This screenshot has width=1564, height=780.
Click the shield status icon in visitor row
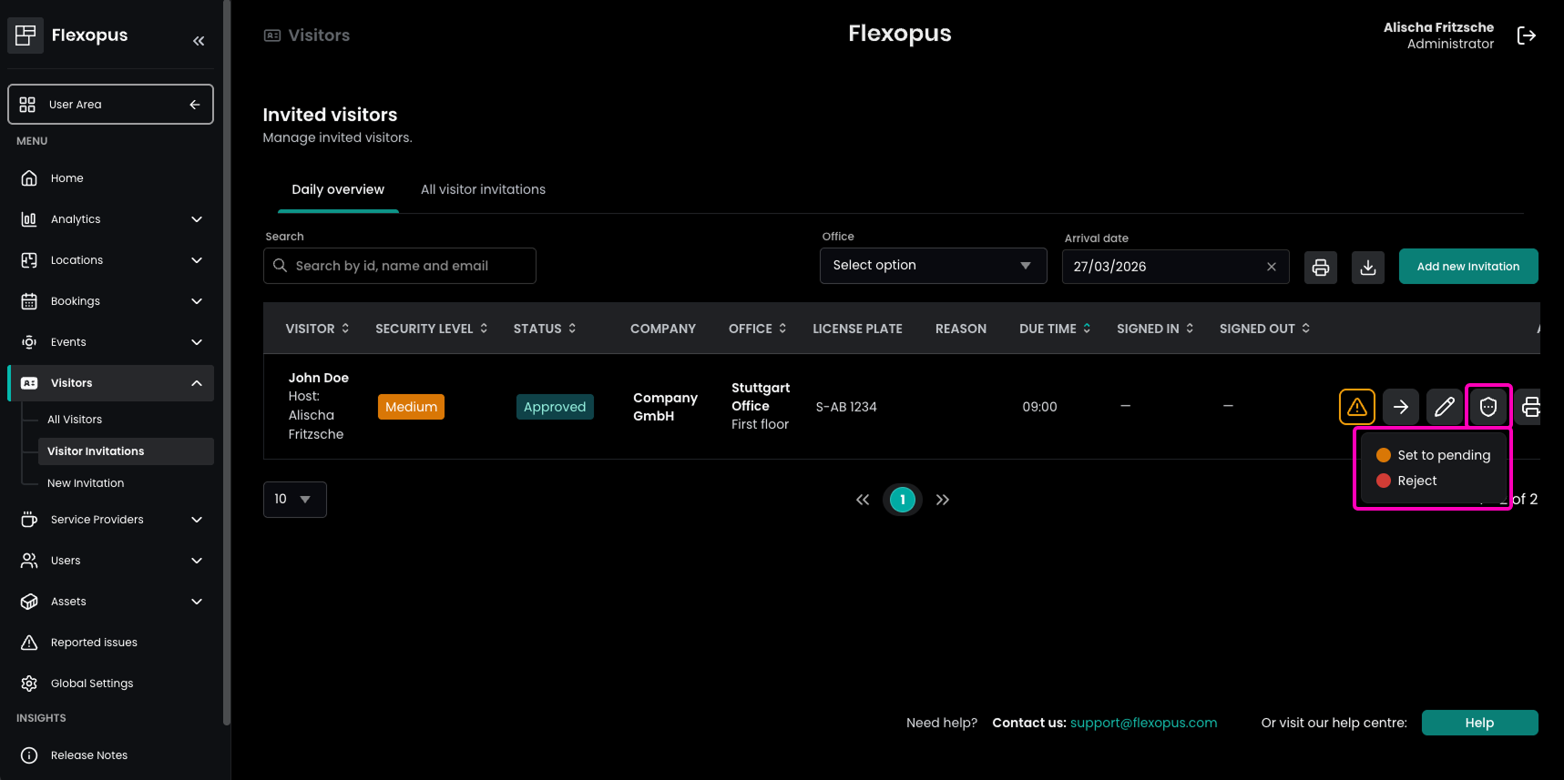1487,407
